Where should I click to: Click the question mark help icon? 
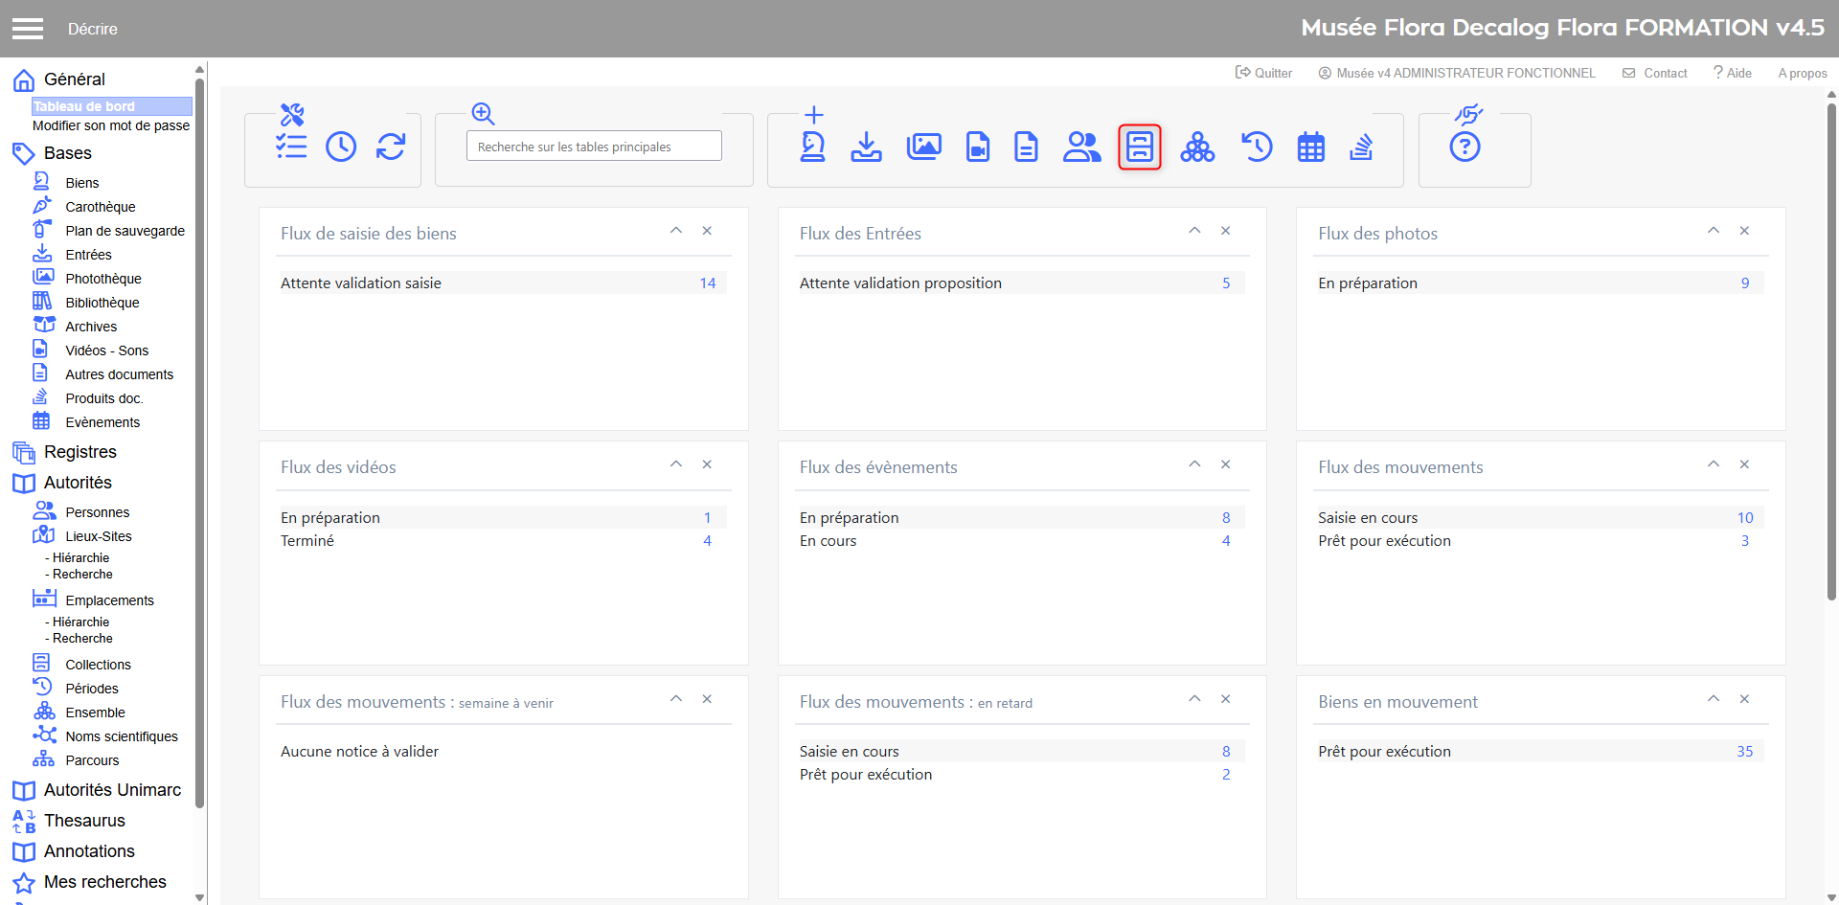click(1464, 147)
